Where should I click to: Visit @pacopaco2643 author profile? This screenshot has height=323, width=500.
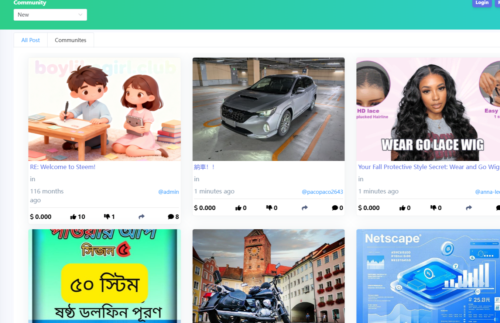coord(322,192)
